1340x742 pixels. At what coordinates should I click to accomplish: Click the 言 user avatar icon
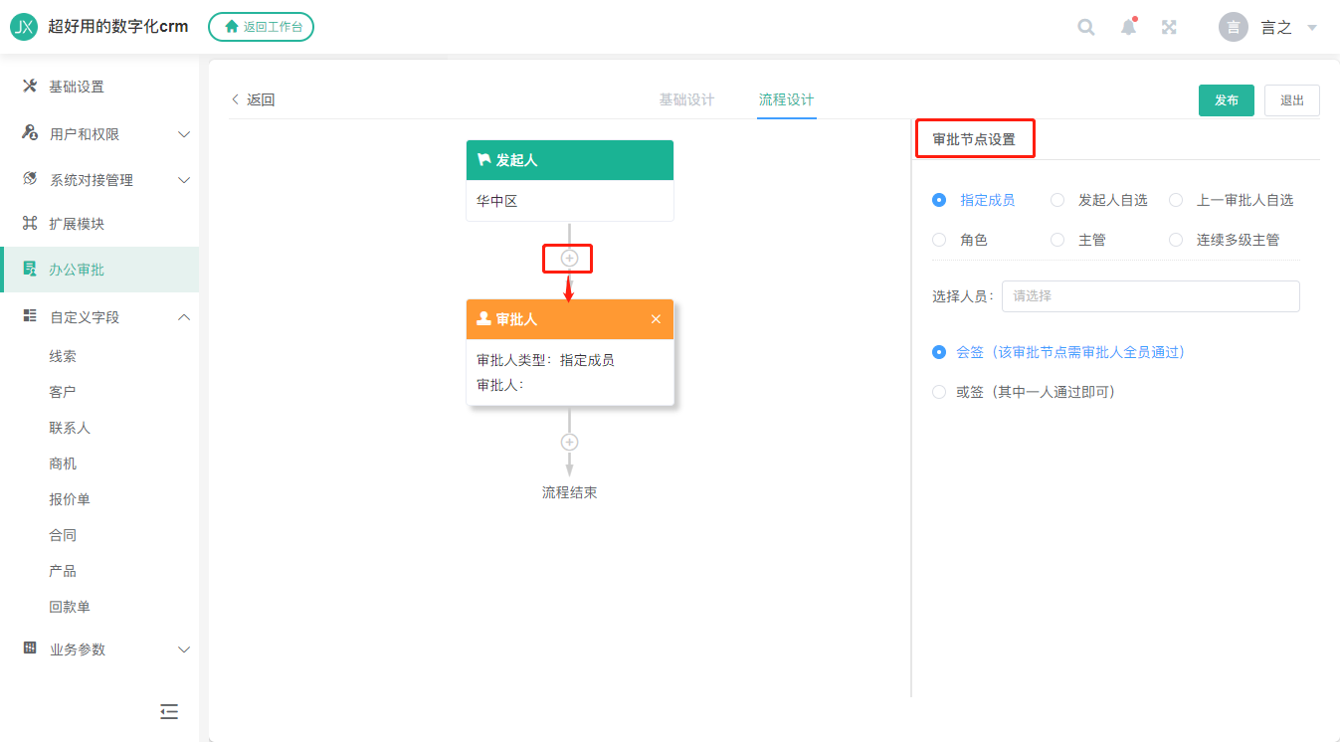coord(1234,27)
